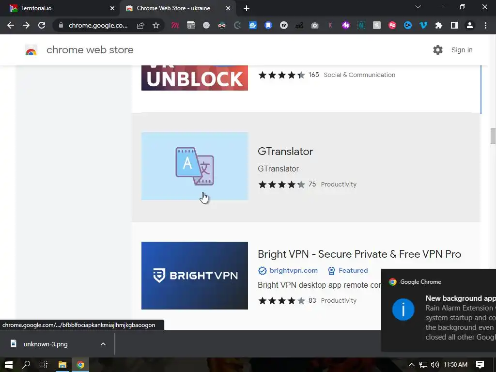
Task: Open the Windows Action Center notifications
Action: pyautogui.click(x=480, y=365)
